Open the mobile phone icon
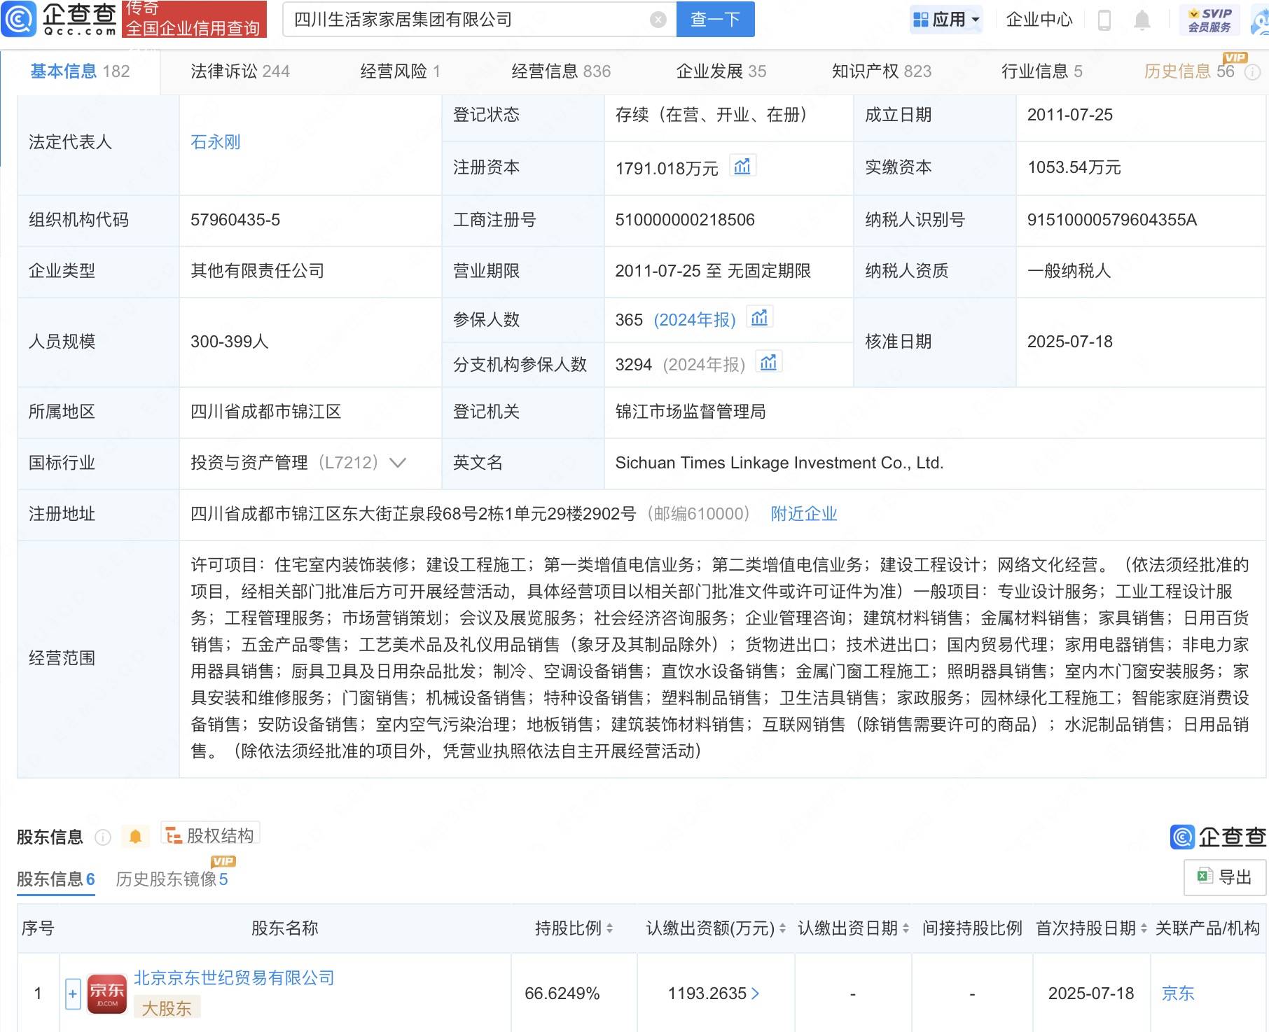Screen dimensions: 1269x1032 pos(1104,20)
